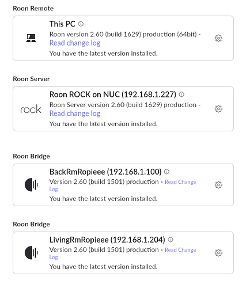
Task: Show info for BackRmRopieee device
Action: click(x=166, y=172)
